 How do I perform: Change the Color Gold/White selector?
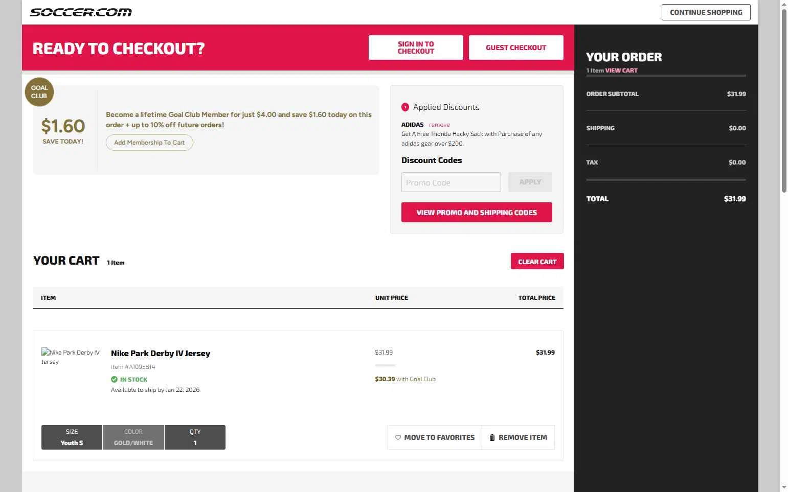pyautogui.click(x=133, y=437)
